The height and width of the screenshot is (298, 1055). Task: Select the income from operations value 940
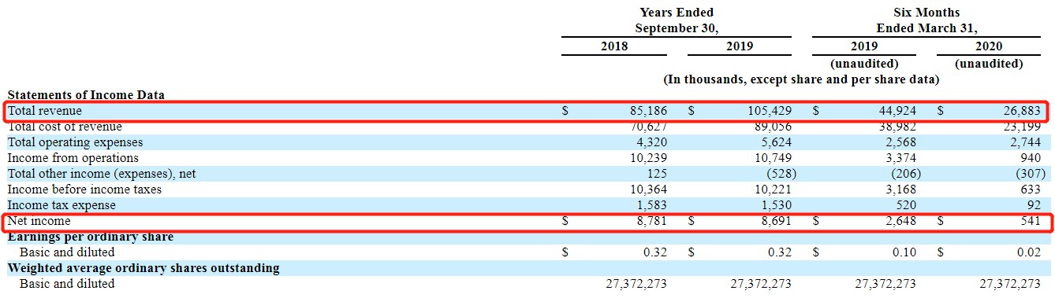tap(1031, 158)
